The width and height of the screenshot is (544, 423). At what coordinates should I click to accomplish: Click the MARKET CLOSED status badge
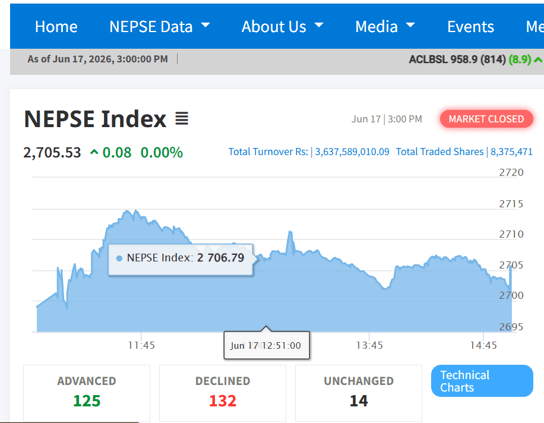[x=486, y=119]
